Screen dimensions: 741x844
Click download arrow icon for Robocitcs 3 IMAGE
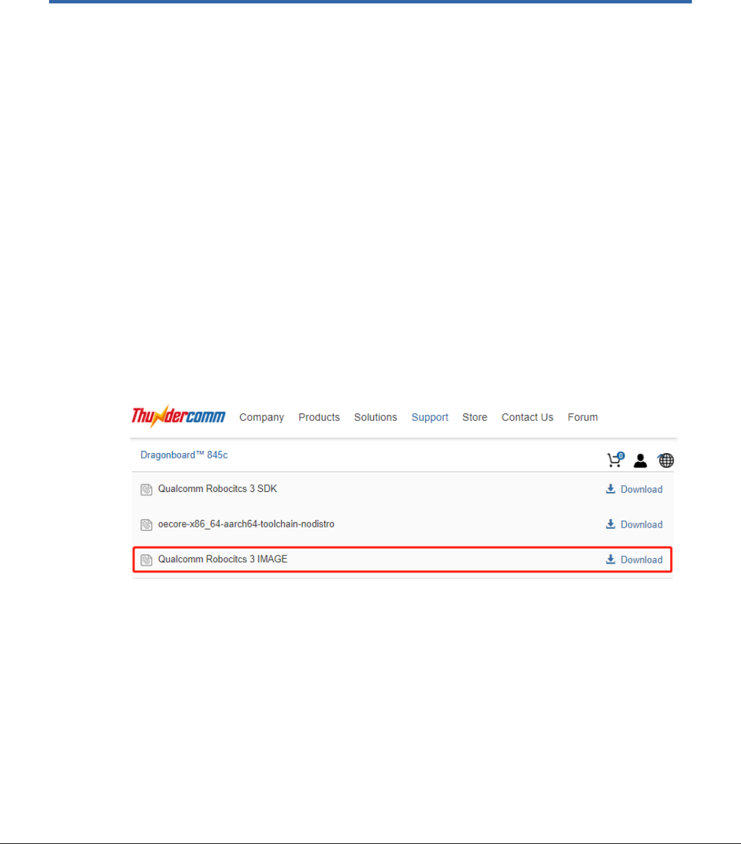coord(611,559)
